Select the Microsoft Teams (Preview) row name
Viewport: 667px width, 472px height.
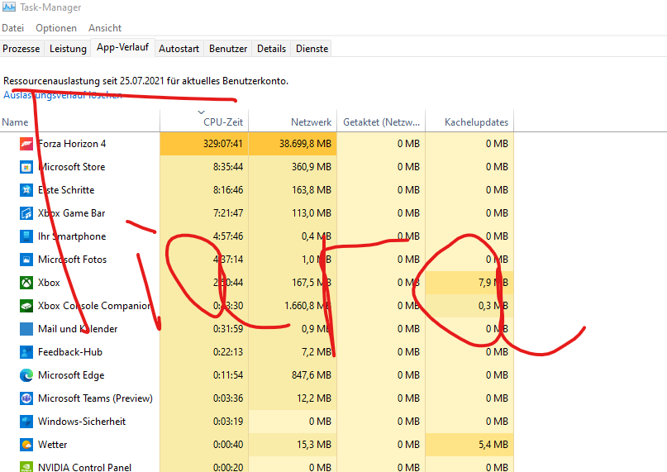[x=95, y=398]
